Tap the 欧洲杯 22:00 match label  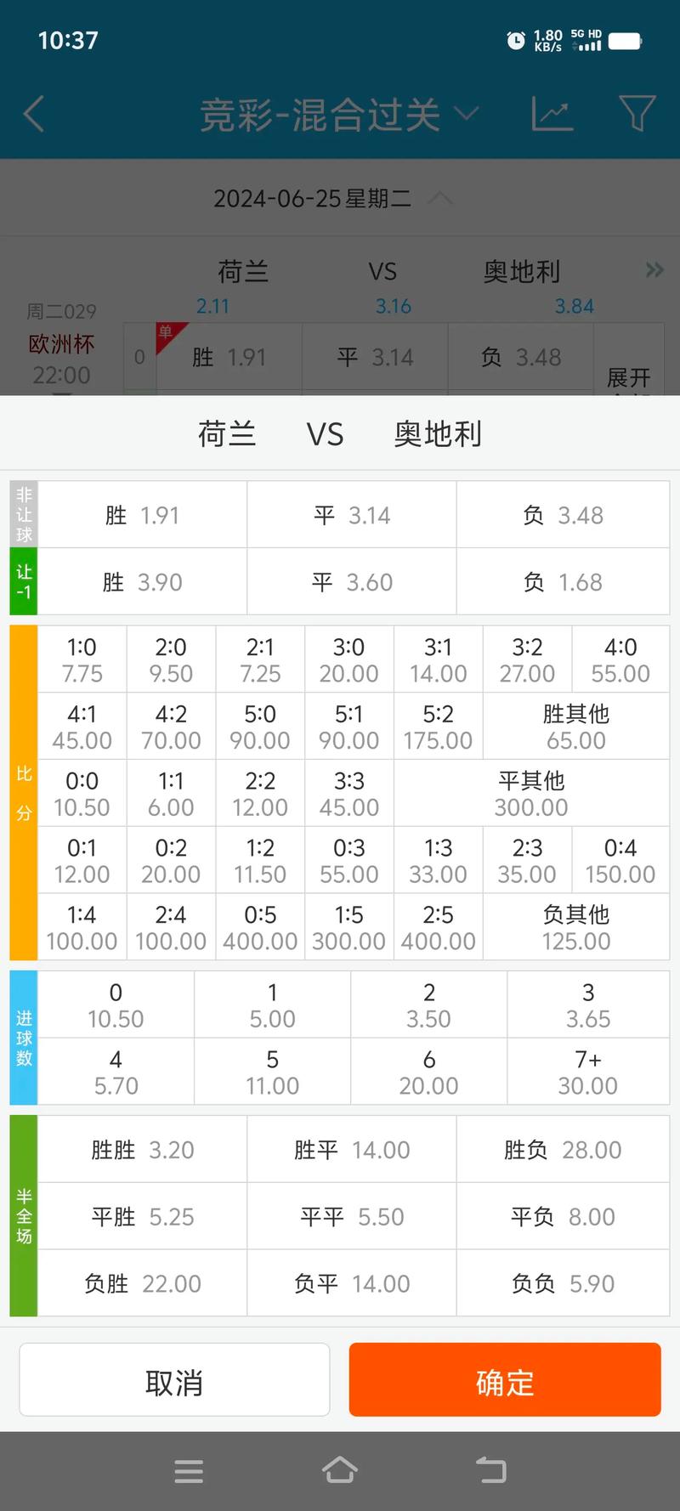(x=58, y=359)
